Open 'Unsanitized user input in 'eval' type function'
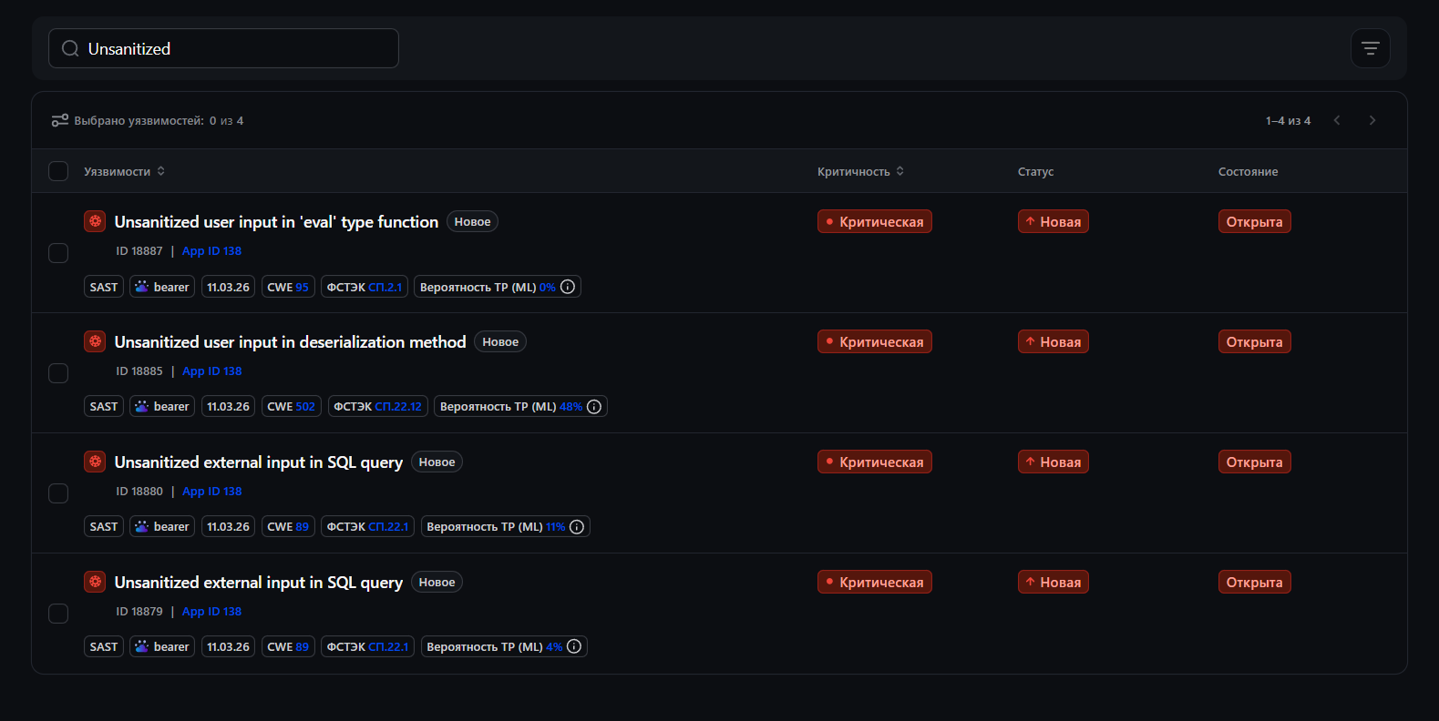The width and height of the screenshot is (1439, 721). point(277,221)
